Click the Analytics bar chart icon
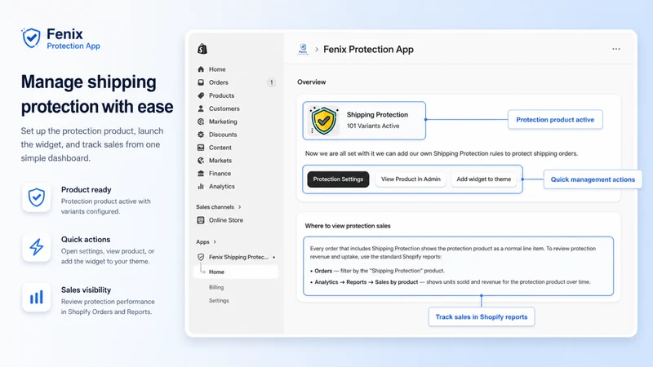This screenshot has width=653, height=367. (x=201, y=187)
